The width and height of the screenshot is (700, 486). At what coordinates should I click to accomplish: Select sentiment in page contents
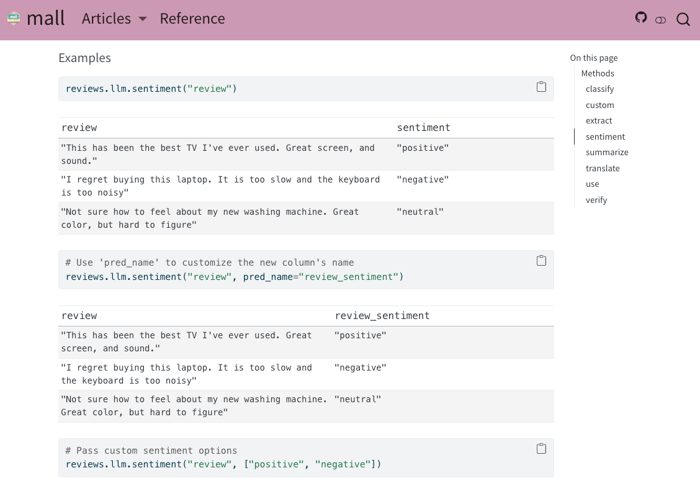[x=605, y=137]
